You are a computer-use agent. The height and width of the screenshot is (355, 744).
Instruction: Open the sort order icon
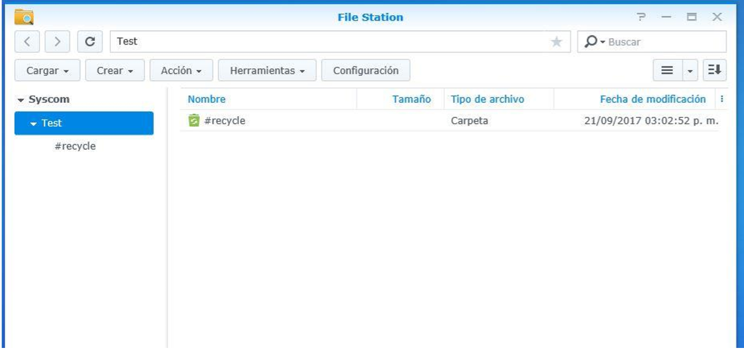[x=715, y=70]
